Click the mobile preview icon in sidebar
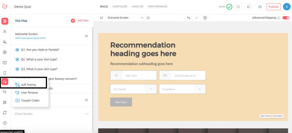Image resolution: width=292 pixels, height=133 pixels. (5, 73)
